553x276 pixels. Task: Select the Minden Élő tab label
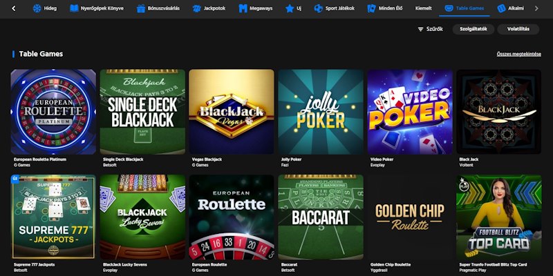pyautogui.click(x=390, y=8)
